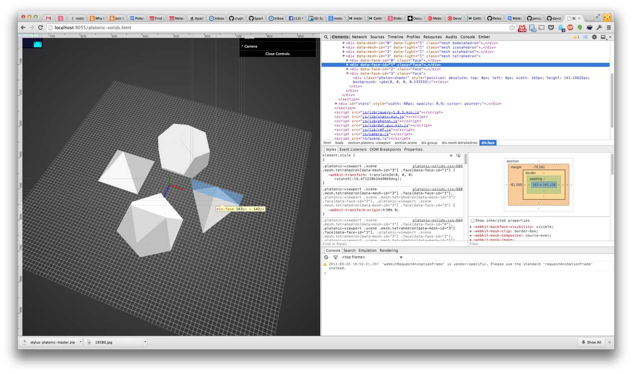632x374 pixels.
Task: Switch to the Event Listeners sidebar tab
Action: point(353,150)
